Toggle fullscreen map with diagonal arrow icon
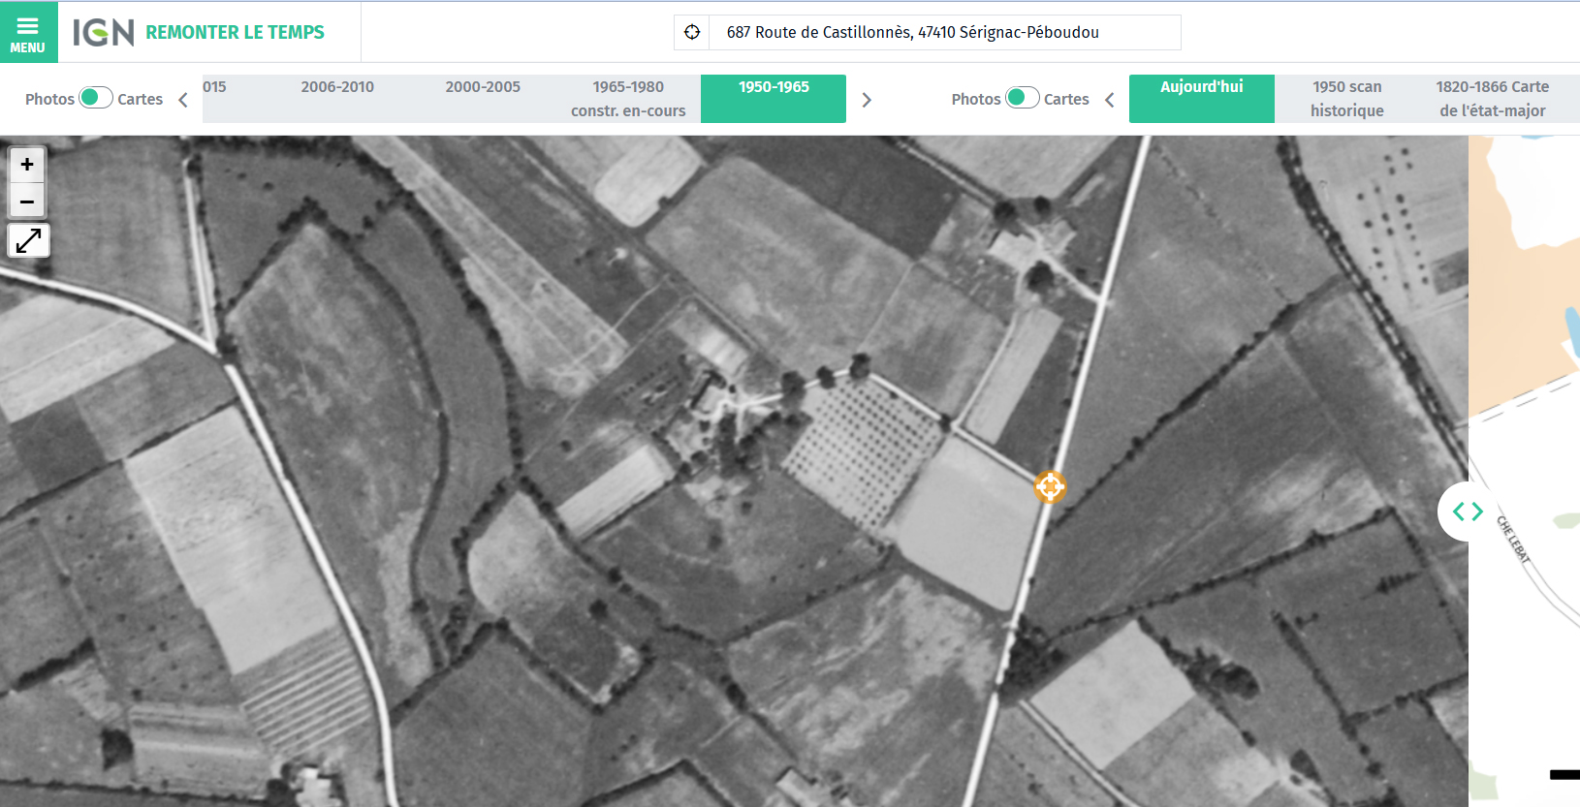The height and width of the screenshot is (807, 1580). tap(28, 240)
